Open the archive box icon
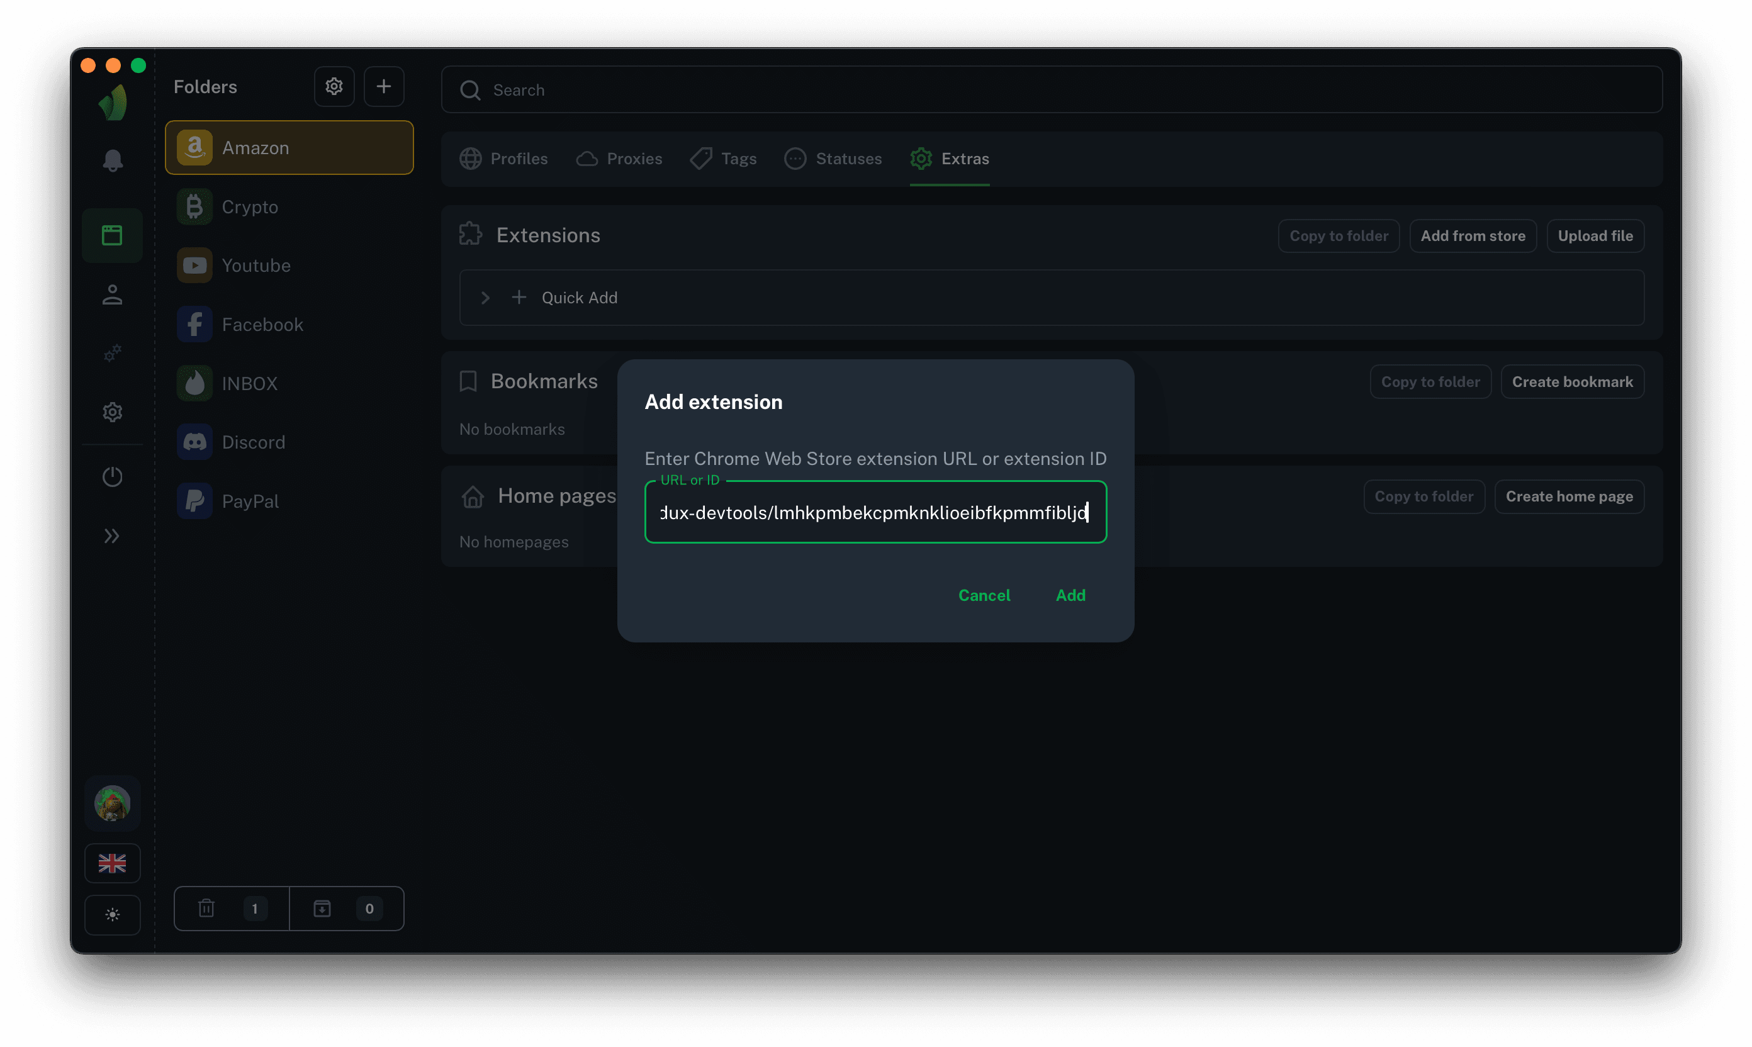Screen dimensions: 1752x1047 pos(322,908)
